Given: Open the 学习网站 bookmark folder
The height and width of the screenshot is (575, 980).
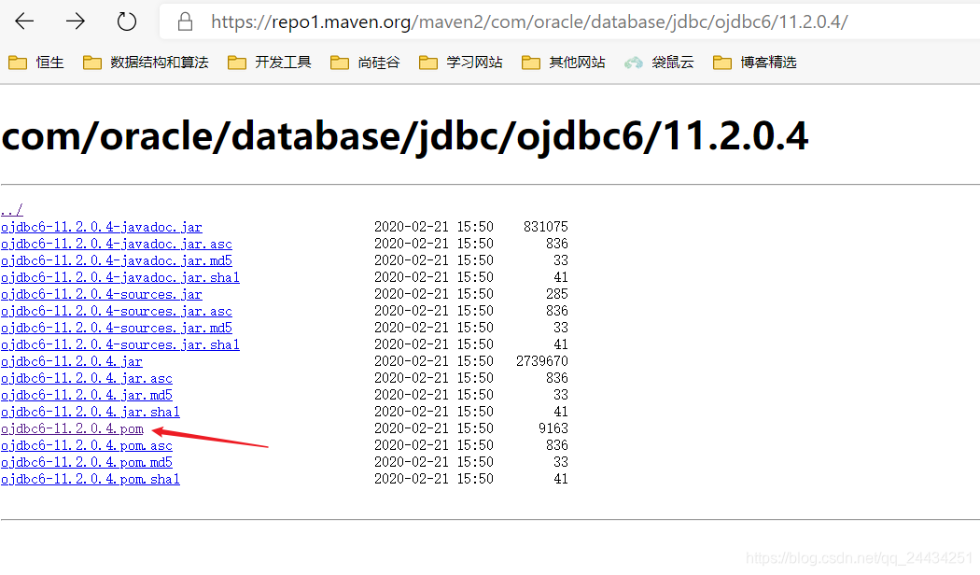Looking at the screenshot, I should (x=461, y=63).
